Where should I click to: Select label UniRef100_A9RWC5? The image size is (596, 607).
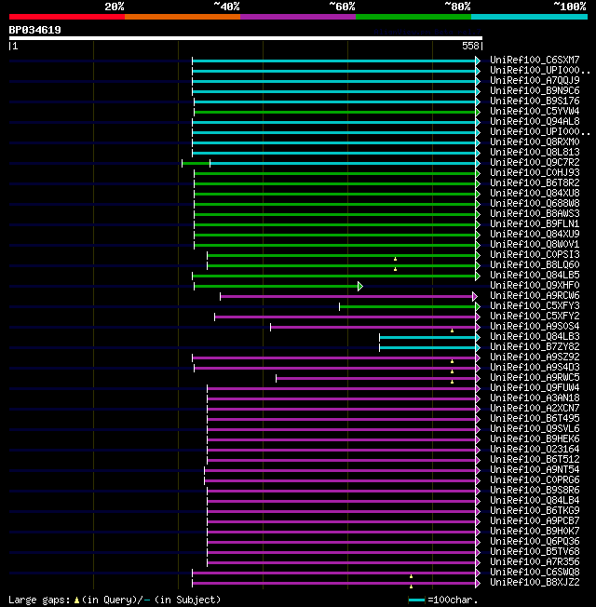(535, 378)
